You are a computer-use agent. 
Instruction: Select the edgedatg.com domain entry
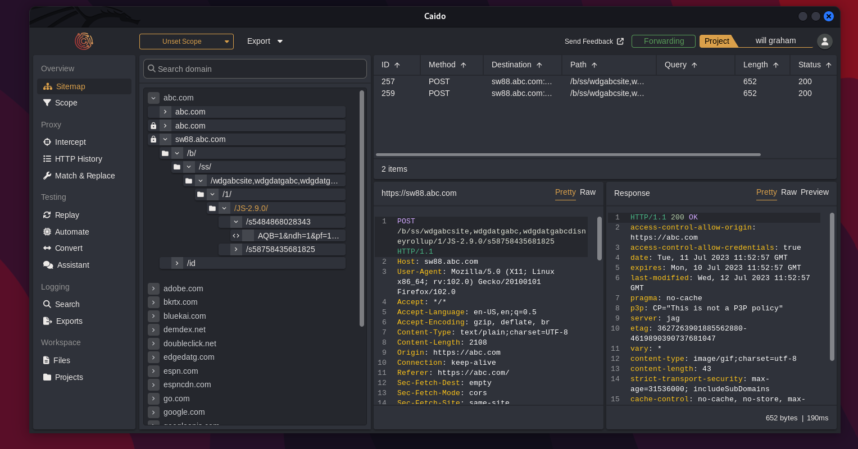tap(189, 357)
